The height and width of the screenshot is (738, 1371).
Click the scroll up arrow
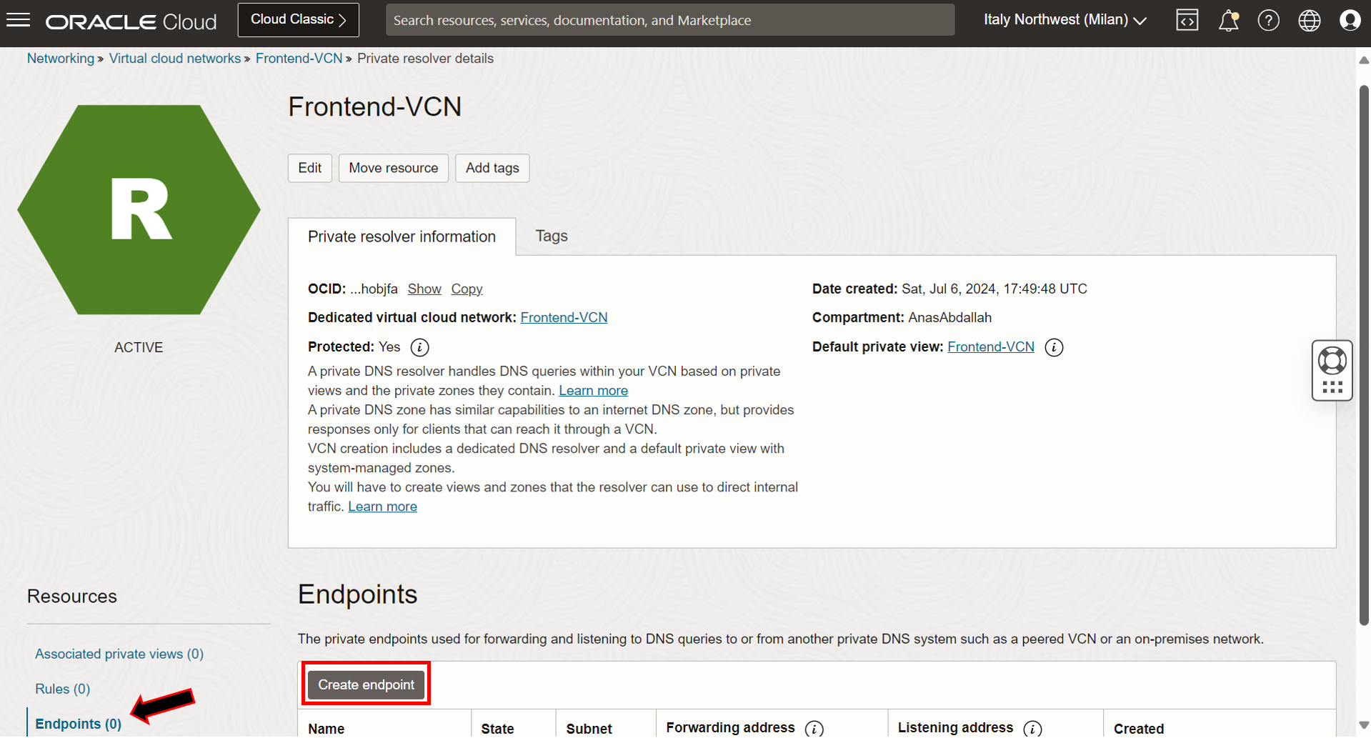click(1364, 60)
